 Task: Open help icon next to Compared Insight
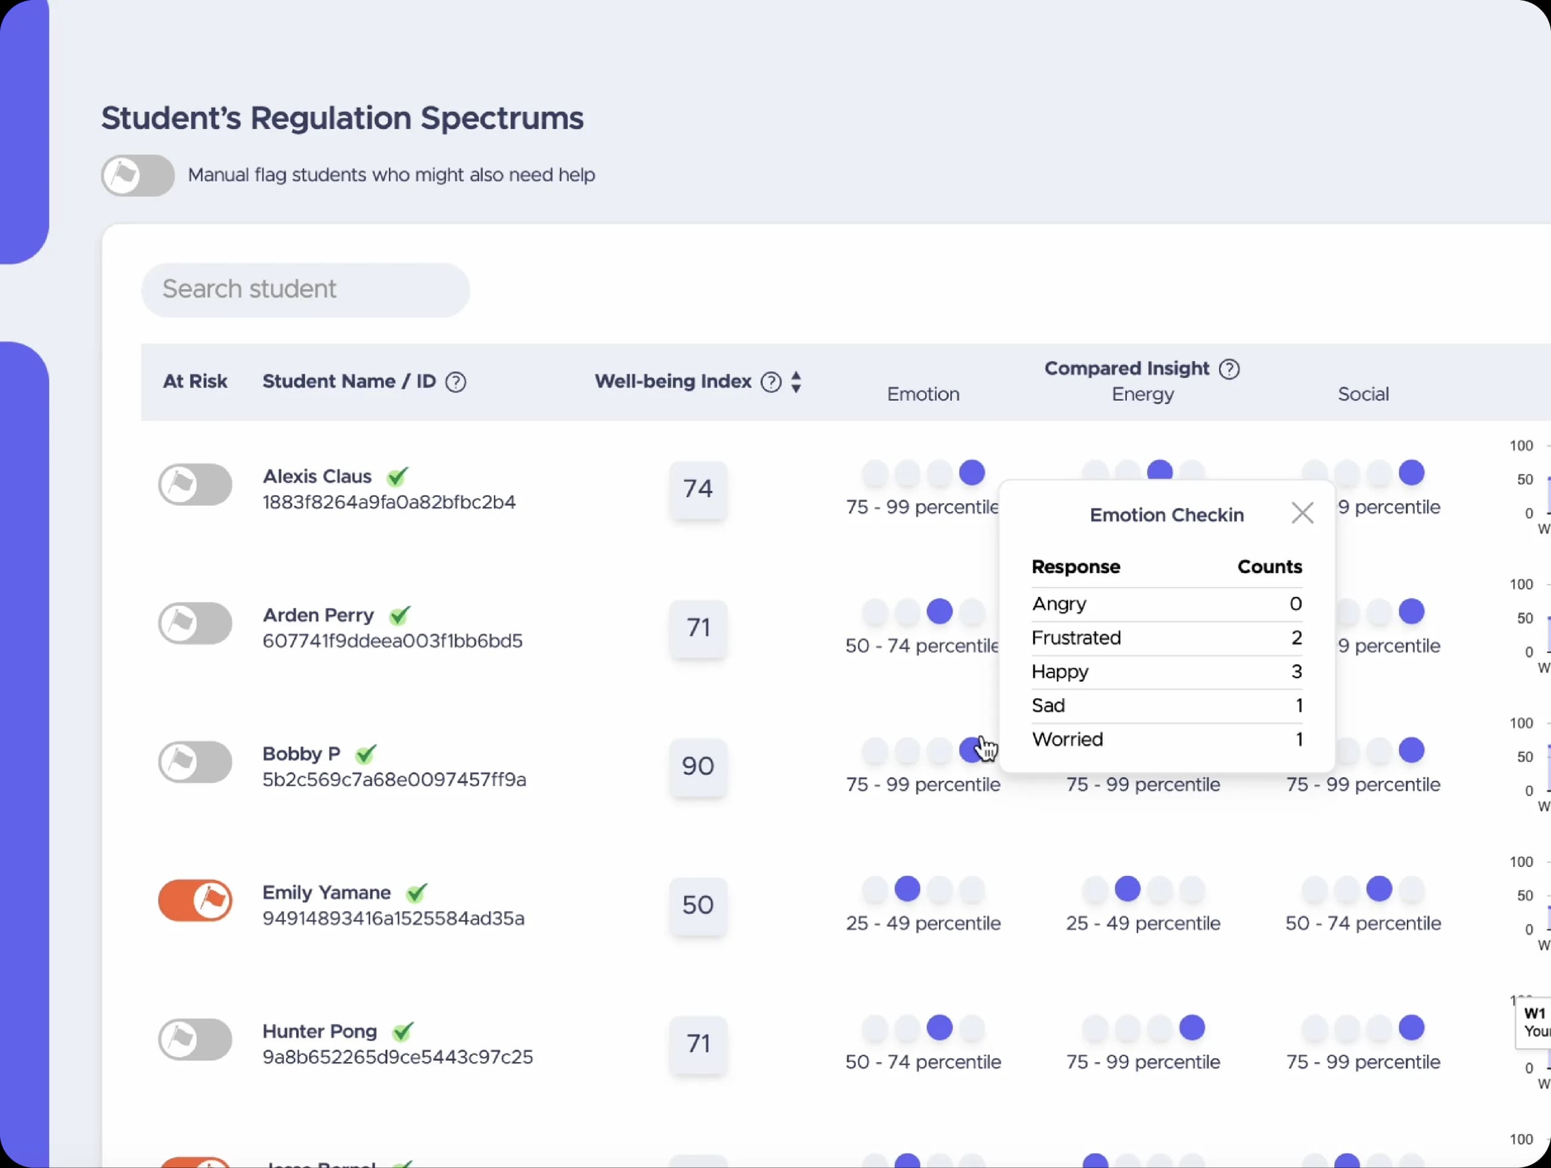click(x=1229, y=369)
